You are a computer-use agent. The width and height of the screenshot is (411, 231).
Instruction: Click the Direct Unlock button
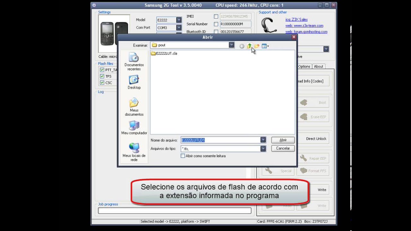point(313,139)
